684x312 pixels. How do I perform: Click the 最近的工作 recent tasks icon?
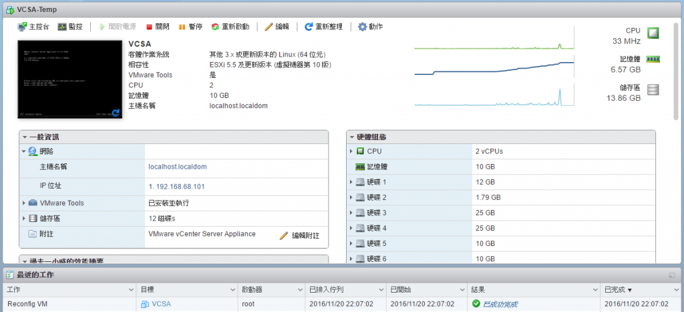(x=9, y=275)
